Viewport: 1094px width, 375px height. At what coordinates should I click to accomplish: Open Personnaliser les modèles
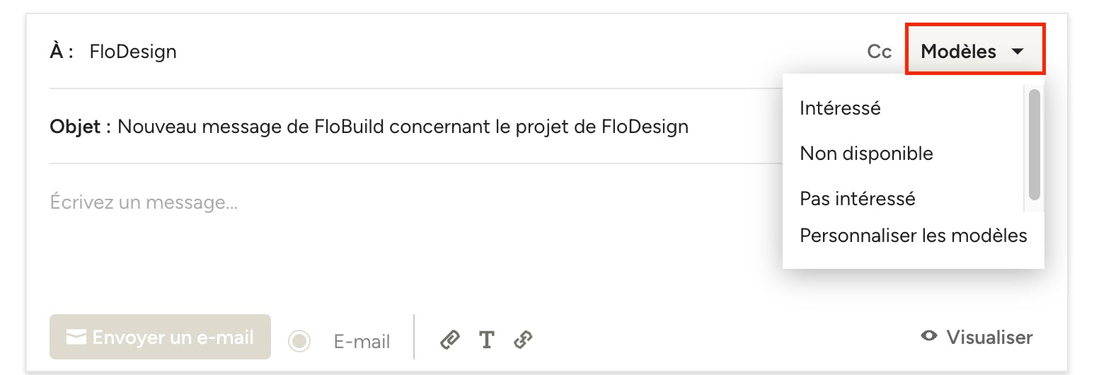coord(913,236)
